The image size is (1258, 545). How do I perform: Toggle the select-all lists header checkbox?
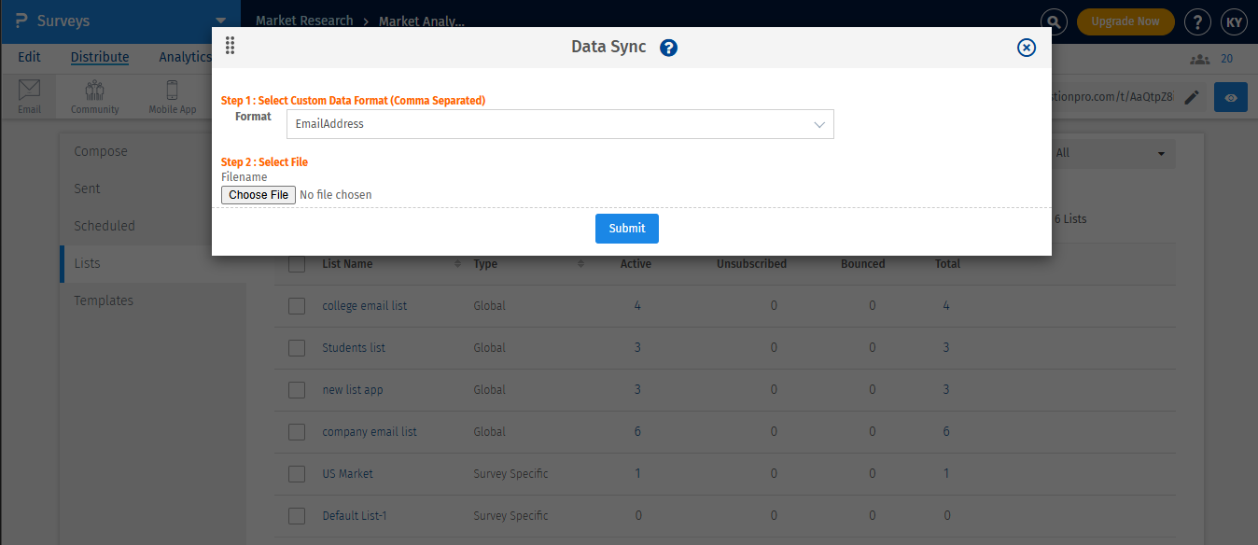click(297, 264)
